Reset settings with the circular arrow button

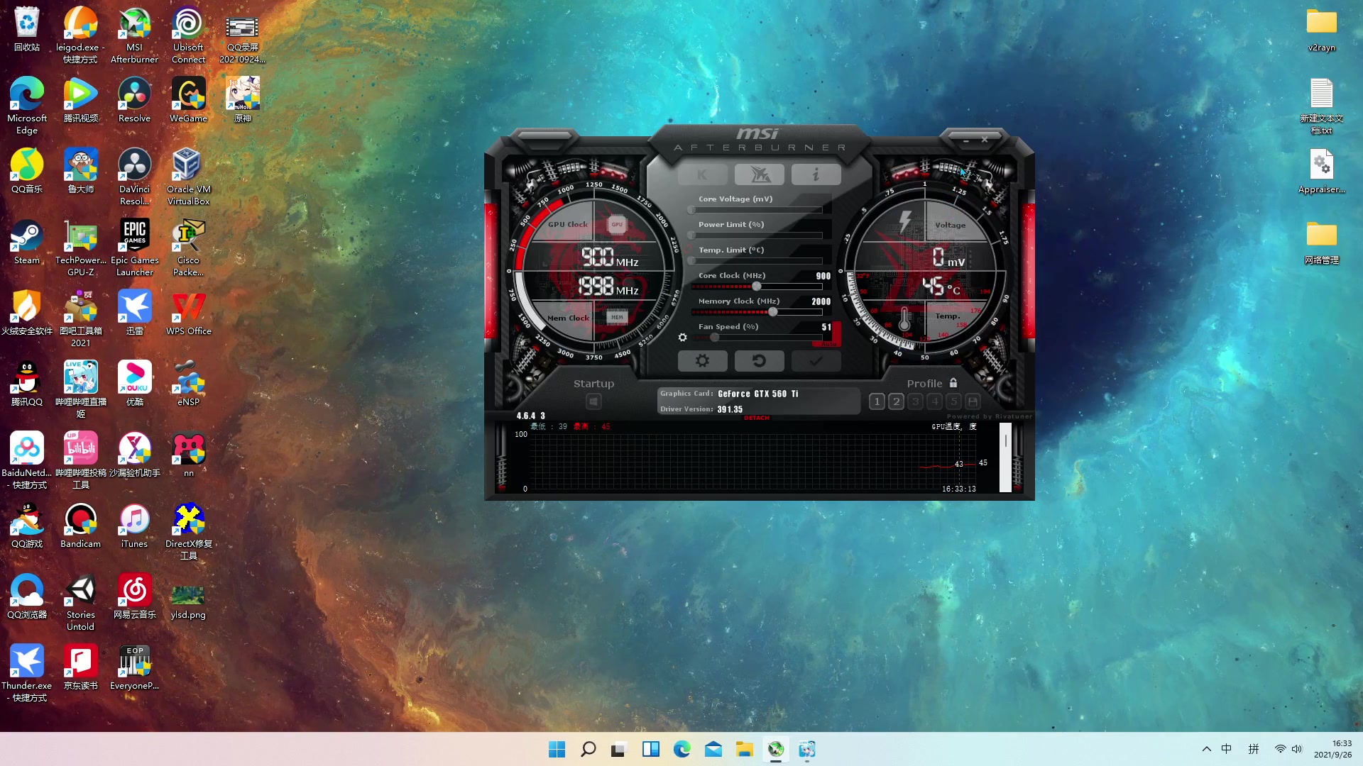pyautogui.click(x=759, y=361)
